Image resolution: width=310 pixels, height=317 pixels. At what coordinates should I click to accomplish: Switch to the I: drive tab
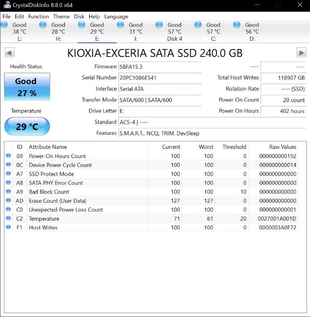click(x=136, y=32)
